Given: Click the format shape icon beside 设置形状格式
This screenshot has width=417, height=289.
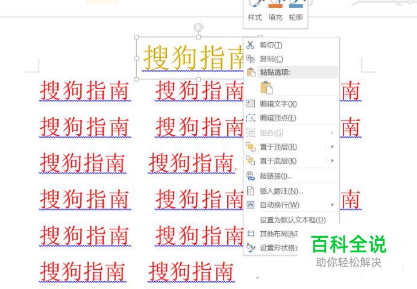Looking at the screenshot, I should click(250, 247).
